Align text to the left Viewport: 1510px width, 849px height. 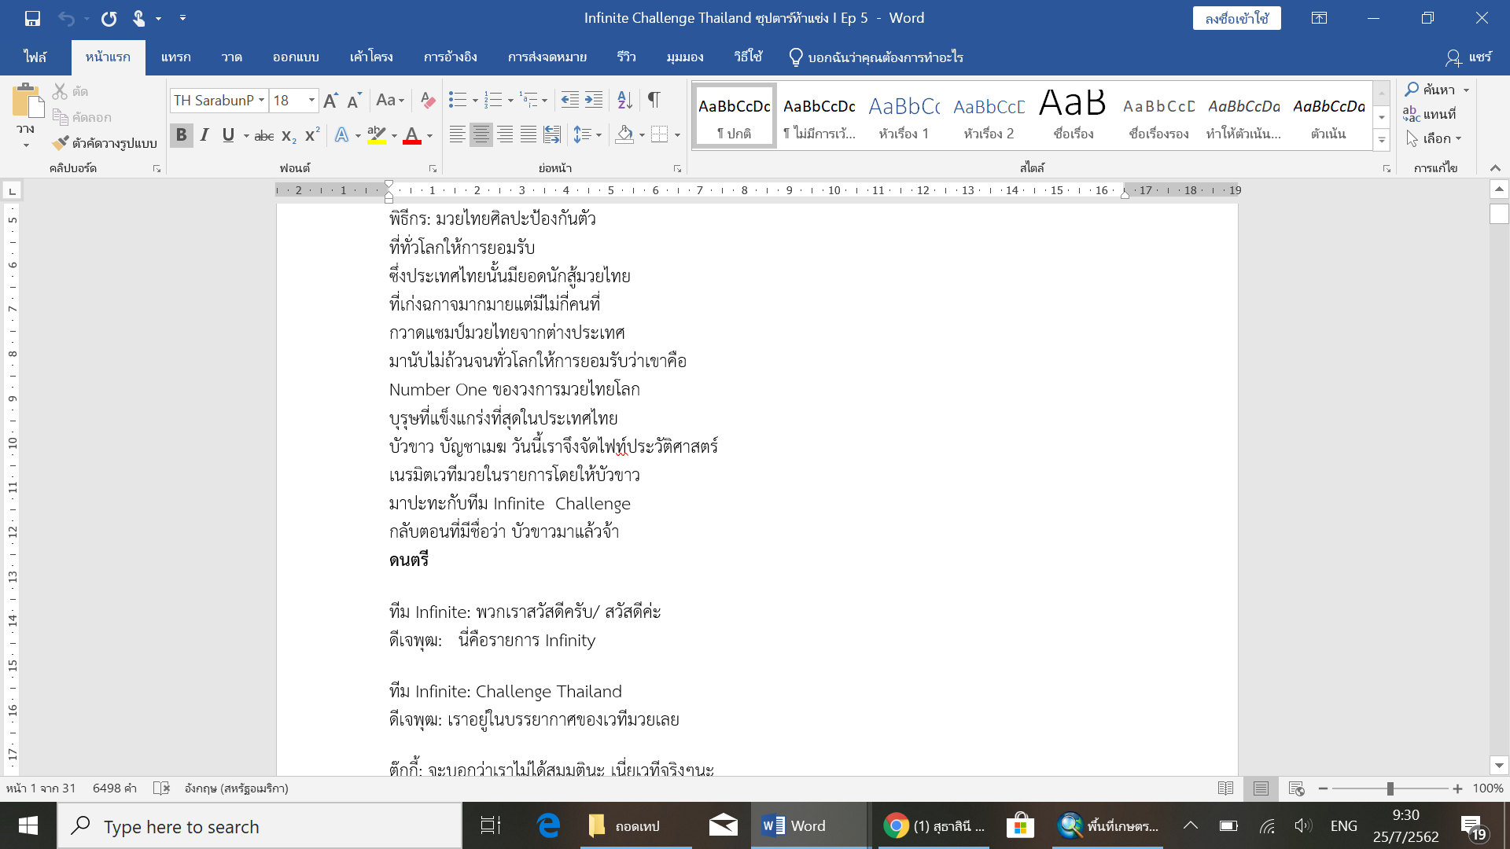457,135
